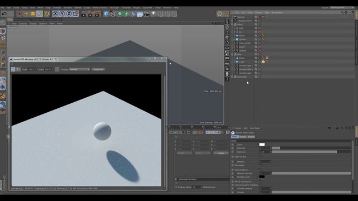358x201 pixels.
Task: Toggle visibility dots of Sphere object
Action: [x=259, y=40]
